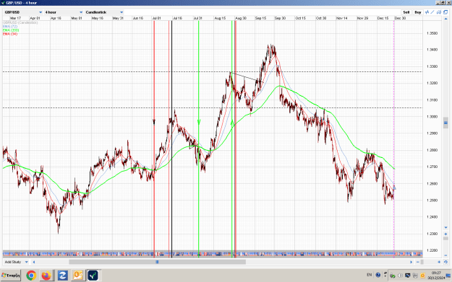Click the 1.2200 price axis label
The height and width of the screenshot is (282, 452).
(432, 250)
